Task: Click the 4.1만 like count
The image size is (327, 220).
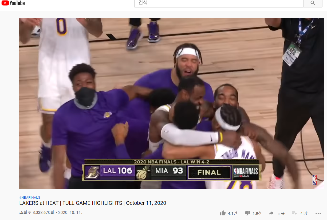Action: click(x=233, y=213)
